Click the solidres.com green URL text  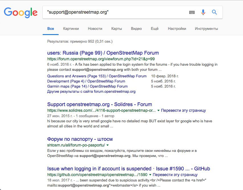(101, 110)
